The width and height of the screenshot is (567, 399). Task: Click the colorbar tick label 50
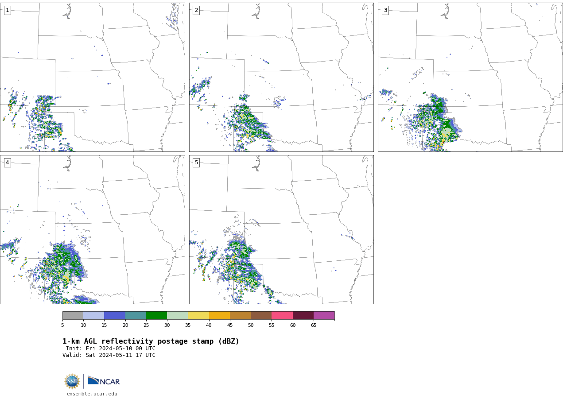point(251,325)
